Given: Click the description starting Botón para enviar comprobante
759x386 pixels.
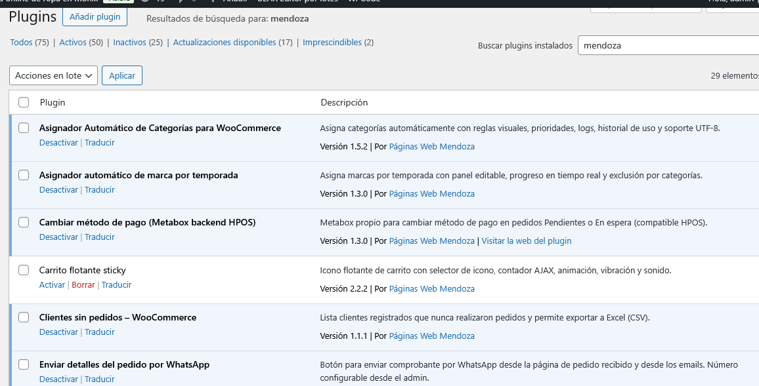Looking at the screenshot, I should [x=529, y=371].
